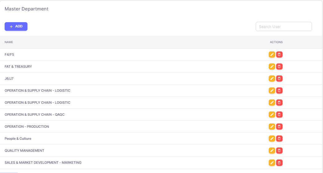Delete OPERATION & SUPPLY CHAIN - QAQC department

[x=279, y=115]
